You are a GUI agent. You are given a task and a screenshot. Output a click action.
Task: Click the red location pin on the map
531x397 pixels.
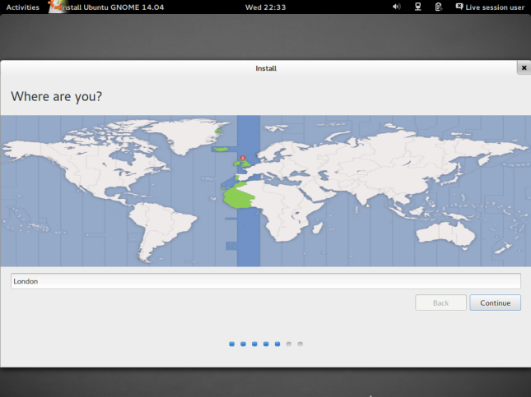coord(243,158)
